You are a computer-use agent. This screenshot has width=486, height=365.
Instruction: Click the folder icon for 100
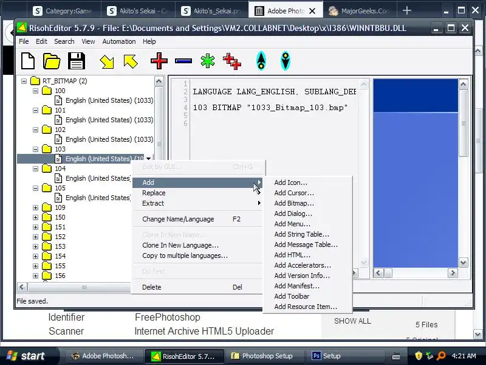[x=47, y=91]
